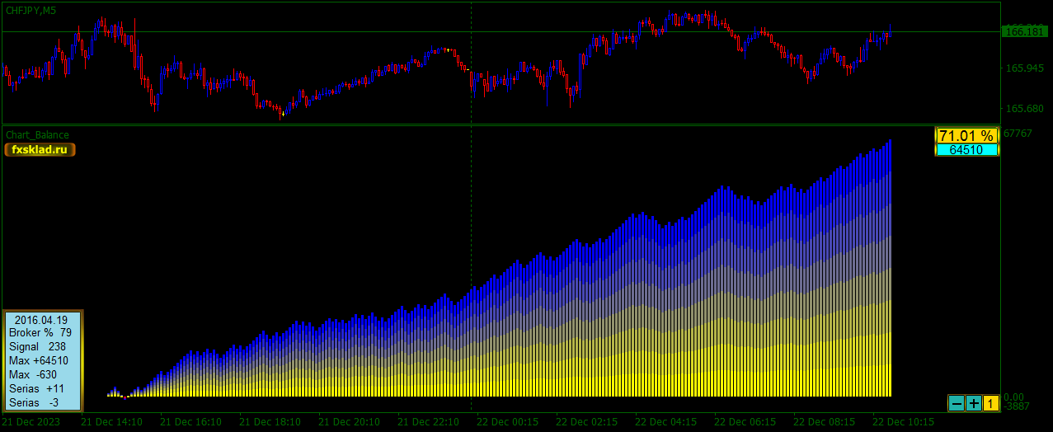Click the 71.01 % yellow label
Image resolution: width=1053 pixels, height=432 pixels.
tap(966, 136)
